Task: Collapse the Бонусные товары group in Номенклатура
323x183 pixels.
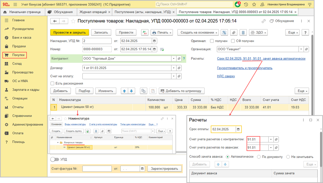Action: tap(58, 142)
